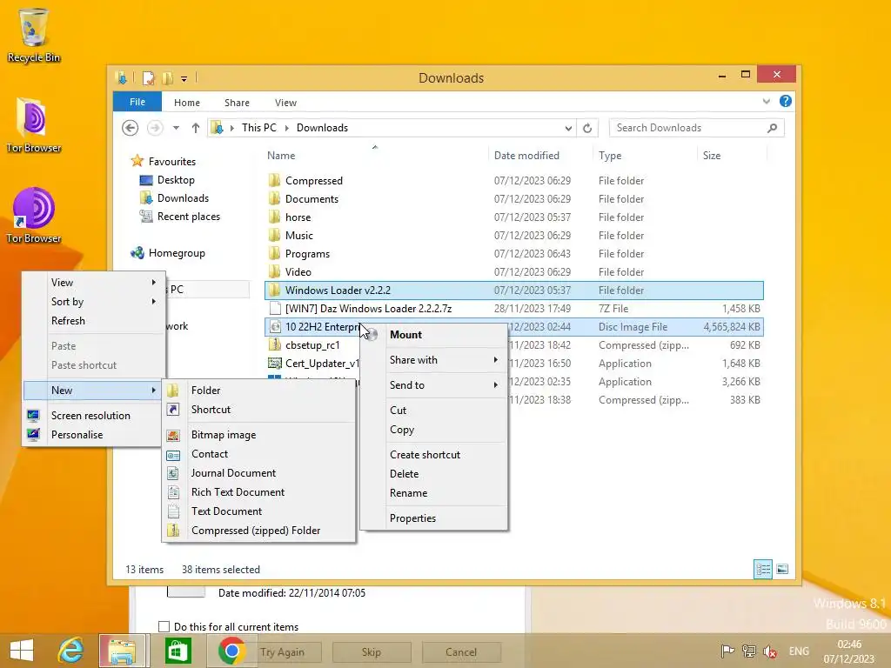Open the recent locations dropdown arrow

(176, 128)
